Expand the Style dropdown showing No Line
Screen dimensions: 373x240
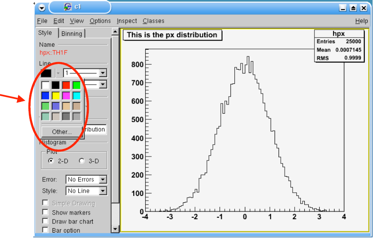[x=103, y=191]
